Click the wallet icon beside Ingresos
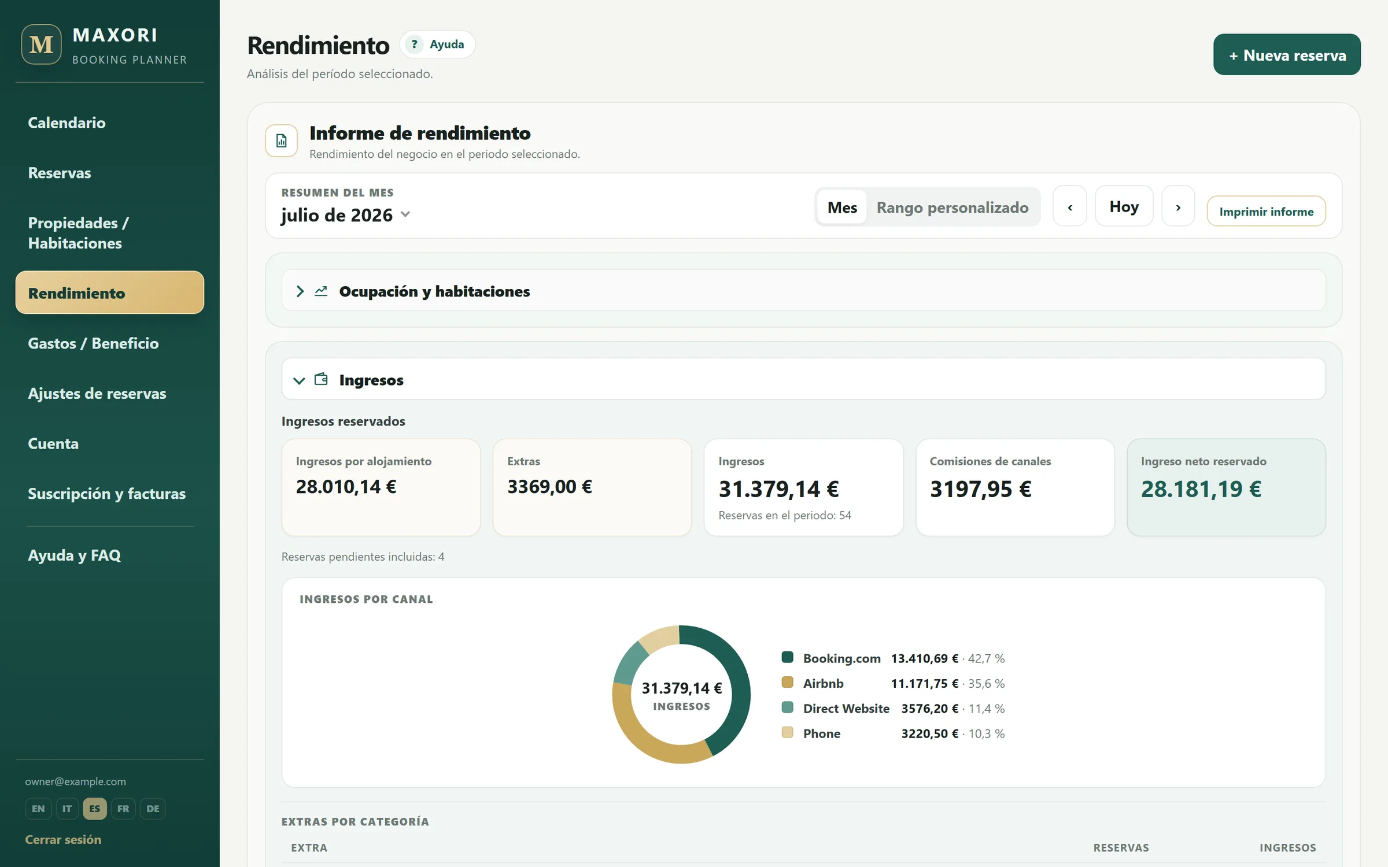The height and width of the screenshot is (867, 1388). click(x=321, y=379)
